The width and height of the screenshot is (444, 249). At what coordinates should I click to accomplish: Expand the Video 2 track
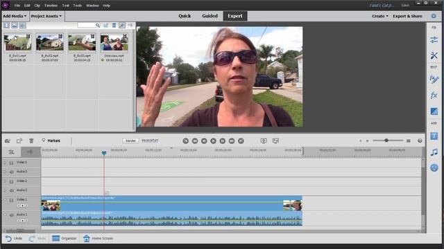pyautogui.click(x=5, y=181)
